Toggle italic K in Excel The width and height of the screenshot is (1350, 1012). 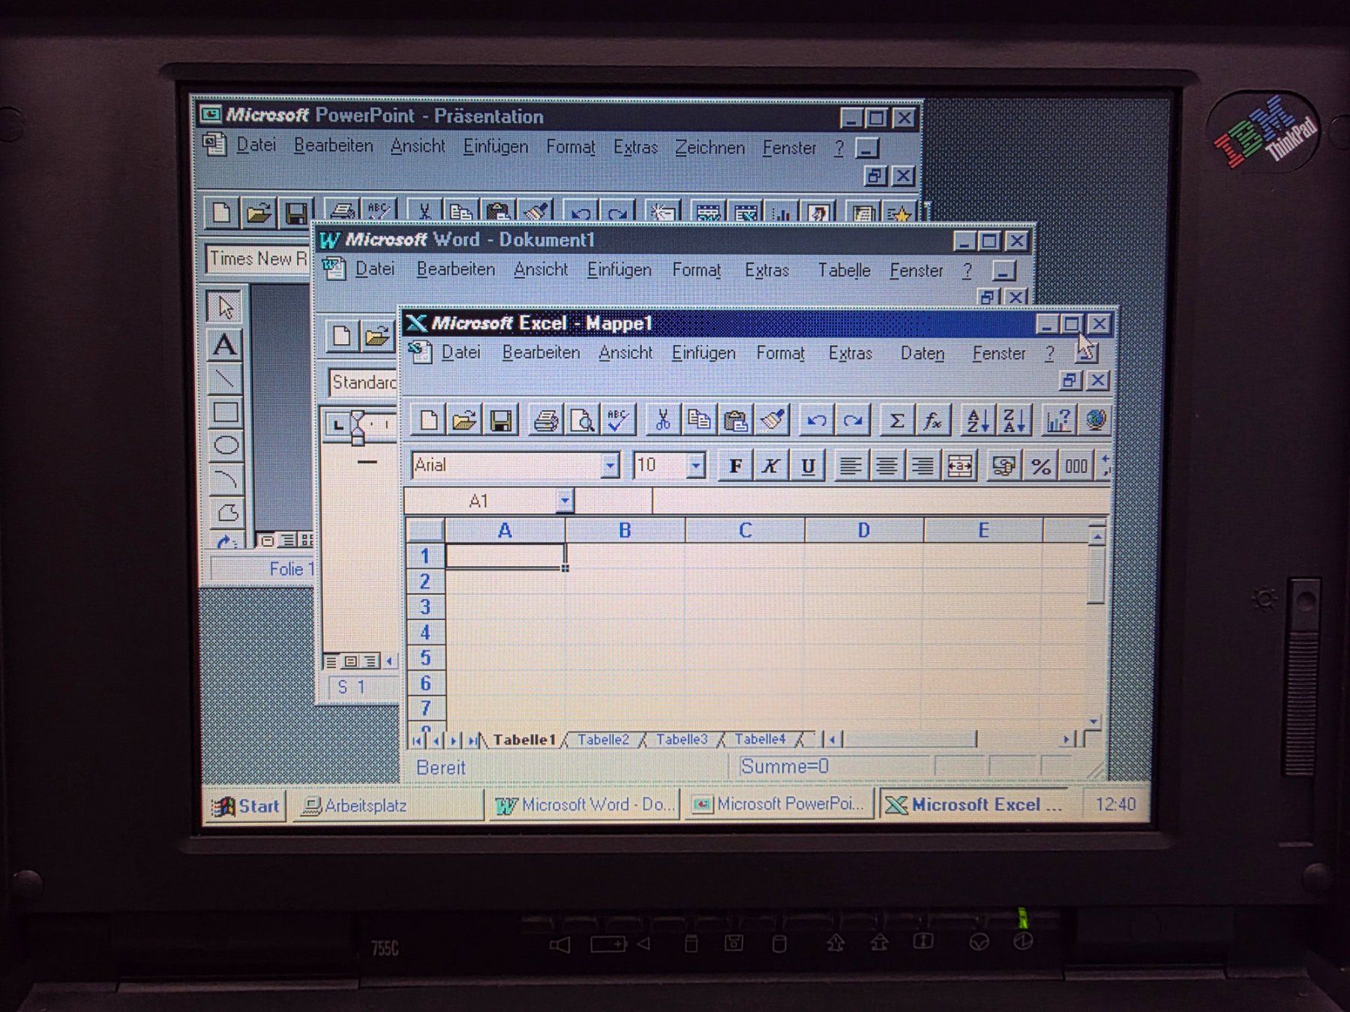pyautogui.click(x=770, y=466)
